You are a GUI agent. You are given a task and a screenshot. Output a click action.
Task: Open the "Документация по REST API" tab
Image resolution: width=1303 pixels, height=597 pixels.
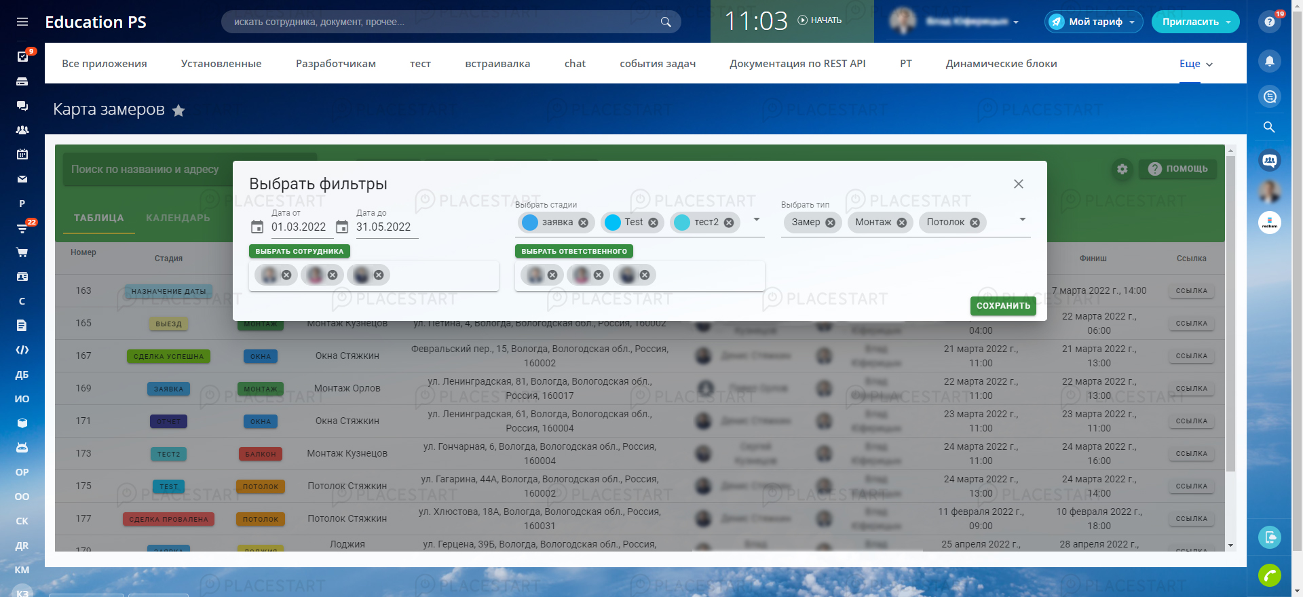coord(797,64)
